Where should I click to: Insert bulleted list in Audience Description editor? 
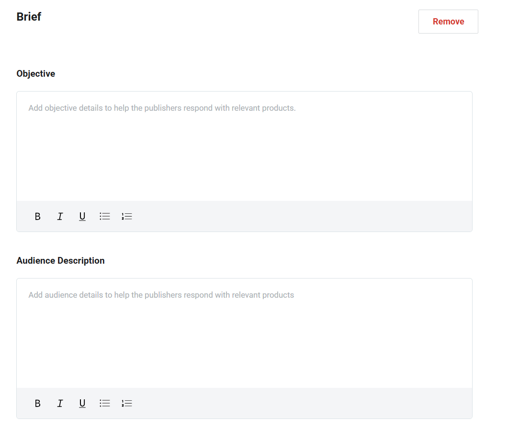(105, 403)
